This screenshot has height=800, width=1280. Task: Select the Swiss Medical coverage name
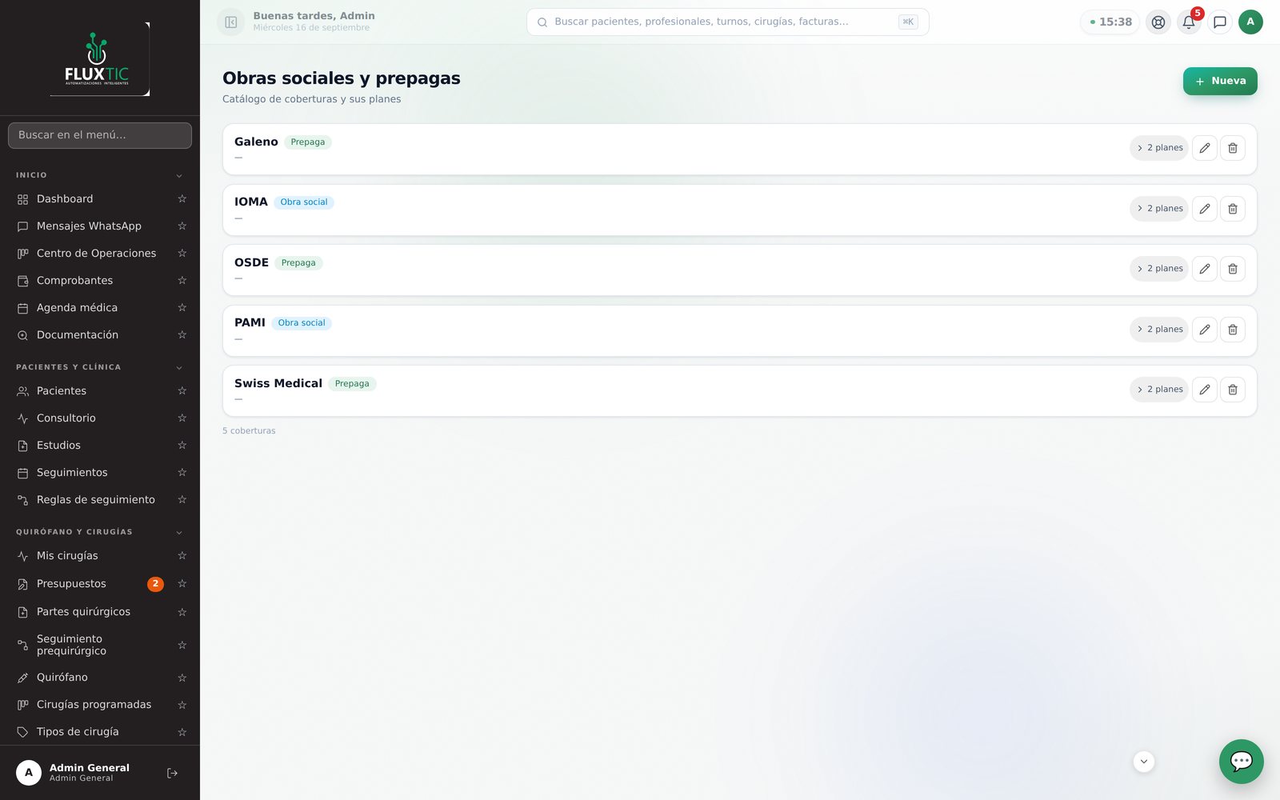click(278, 384)
